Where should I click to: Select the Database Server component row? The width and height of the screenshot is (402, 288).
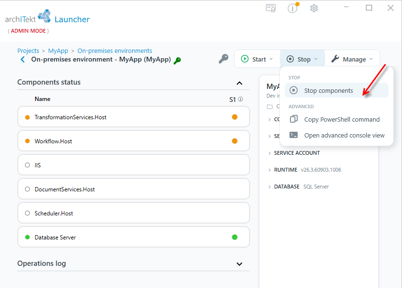pos(134,237)
